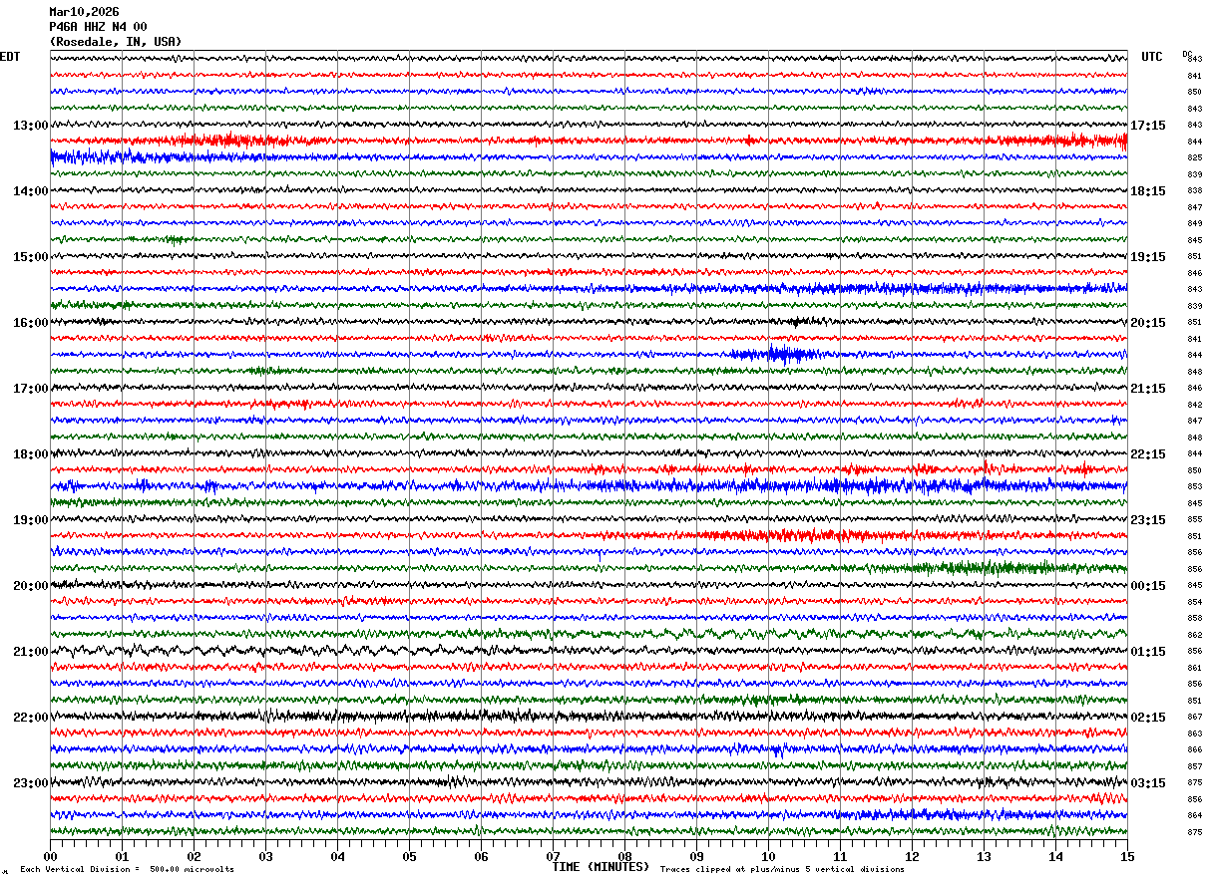
Task: Click the DC offset value "862"
Action: click(x=1194, y=635)
